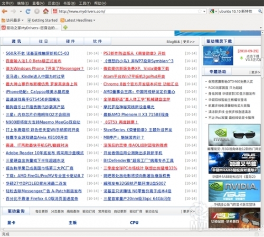Image resolution: width=264 pixels, height=237 pixels.
Task: Open the 访问最多 bookmarks folder
Action: [13, 20]
